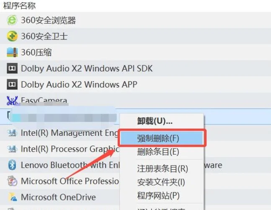271x210 pixels.
Task: Choose 卸载(U)... from the context menu
Action: tap(155, 121)
